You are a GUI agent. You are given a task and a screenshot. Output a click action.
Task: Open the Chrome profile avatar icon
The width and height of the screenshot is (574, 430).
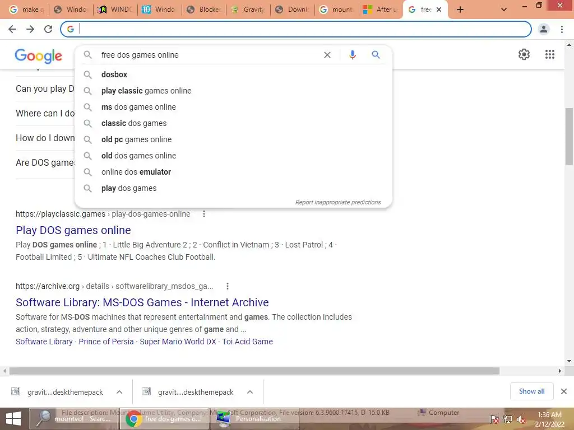pos(544,29)
